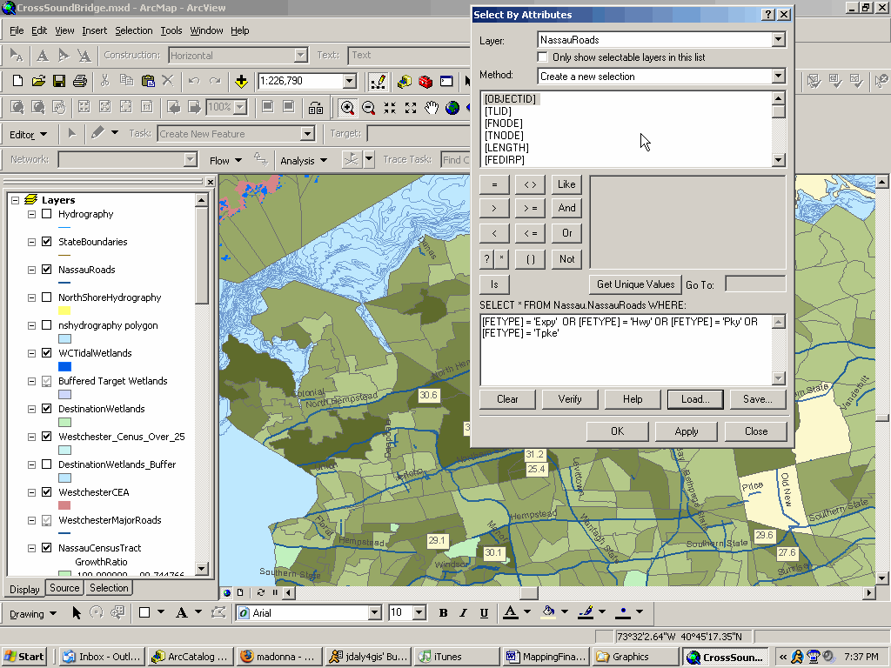This screenshot has width=891, height=668.
Task: Uncheck the WCTidalWetlands layer
Action: click(47, 353)
